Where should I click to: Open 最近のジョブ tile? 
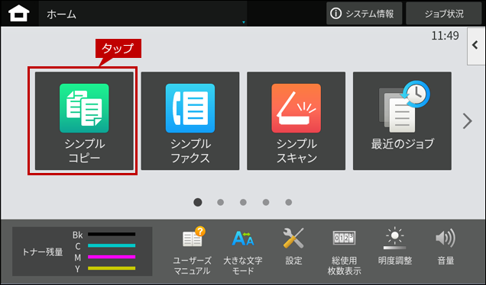(x=402, y=121)
